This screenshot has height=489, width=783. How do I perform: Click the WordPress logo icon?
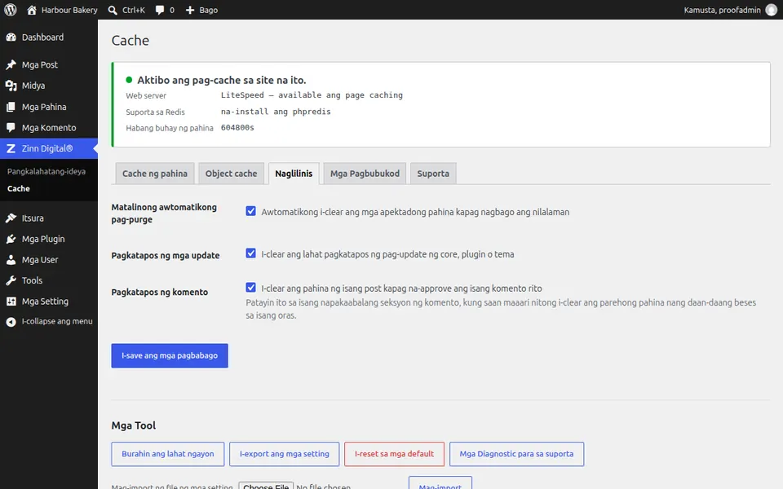coord(11,10)
